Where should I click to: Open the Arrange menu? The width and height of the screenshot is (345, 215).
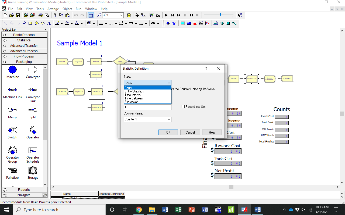point(53,9)
